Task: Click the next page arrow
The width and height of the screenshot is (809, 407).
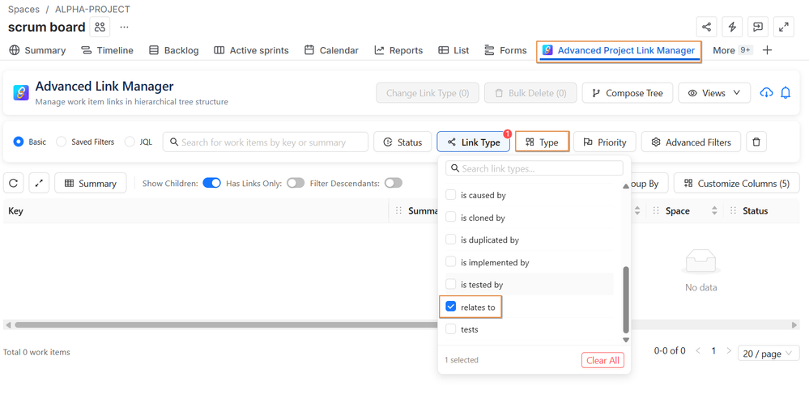Action: click(729, 351)
